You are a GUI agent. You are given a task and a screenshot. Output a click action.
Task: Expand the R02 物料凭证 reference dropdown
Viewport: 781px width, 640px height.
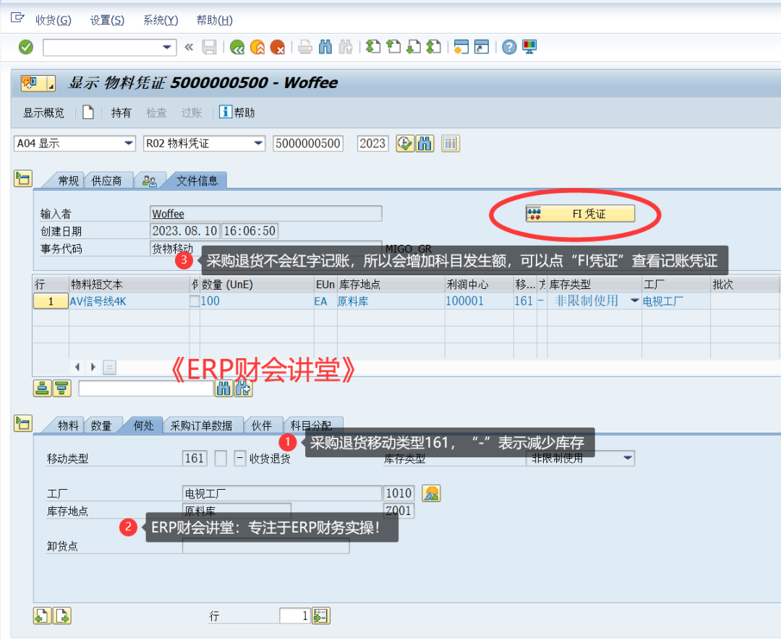(259, 143)
